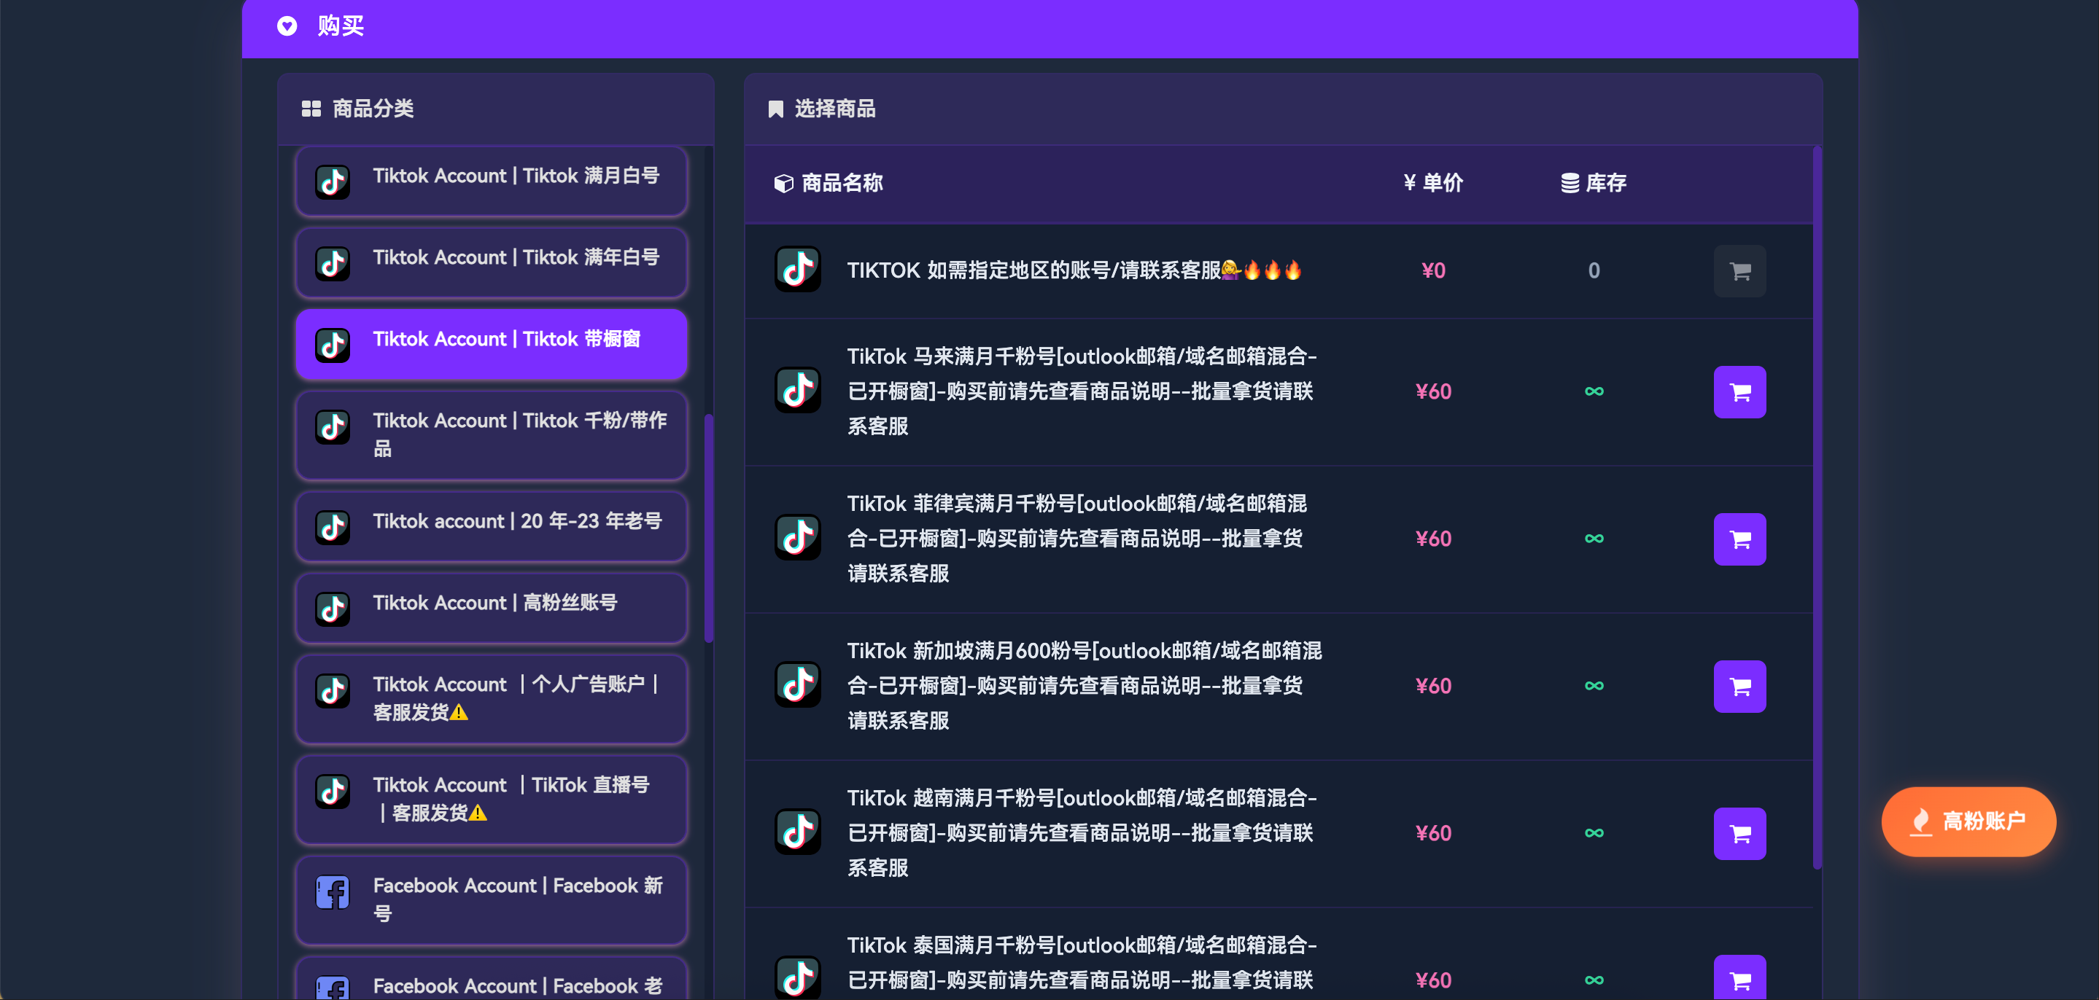The image size is (2099, 1000).
Task: Choose 20 年-23 年老号 category
Action: 492,526
